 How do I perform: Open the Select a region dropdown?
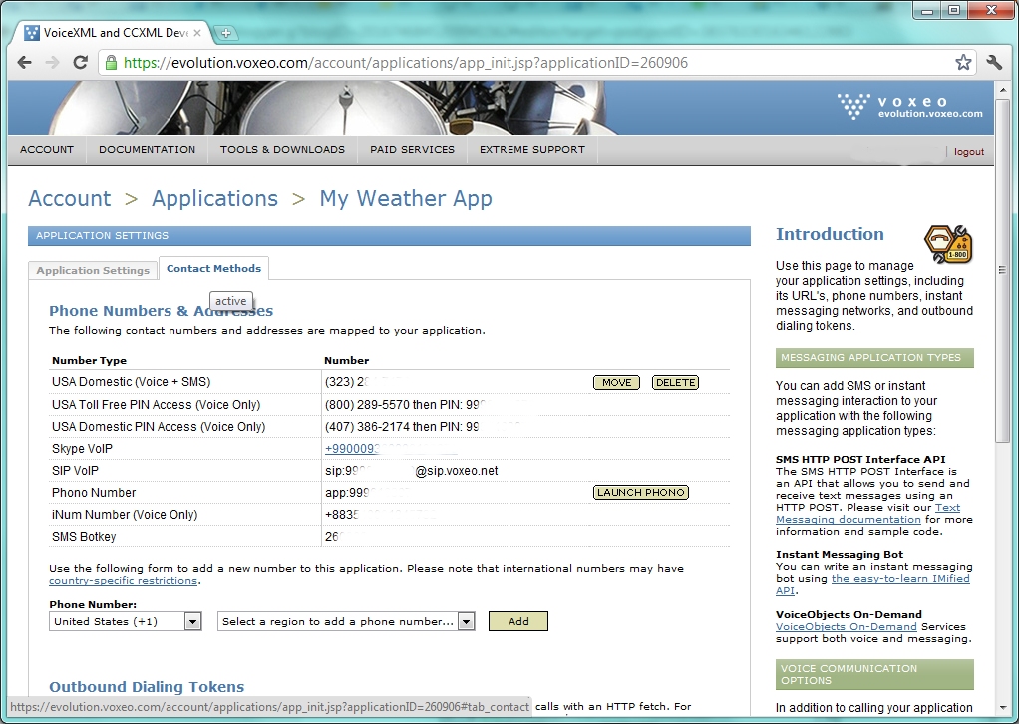(346, 622)
